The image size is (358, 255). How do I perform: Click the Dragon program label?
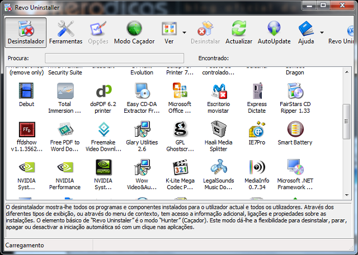pos(295,73)
